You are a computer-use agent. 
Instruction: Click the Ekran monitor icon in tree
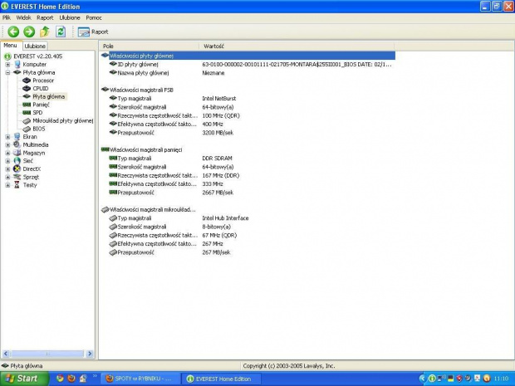[x=17, y=136]
